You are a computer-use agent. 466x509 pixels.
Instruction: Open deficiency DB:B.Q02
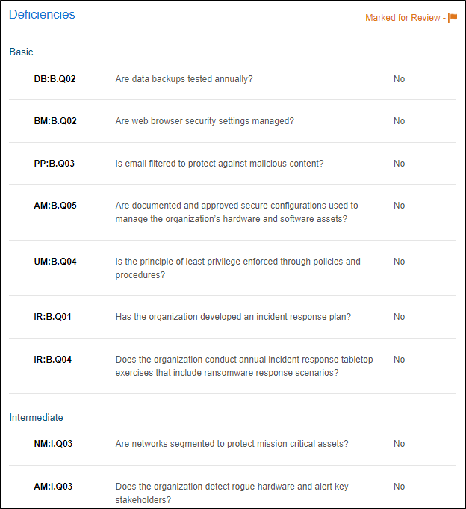(55, 79)
